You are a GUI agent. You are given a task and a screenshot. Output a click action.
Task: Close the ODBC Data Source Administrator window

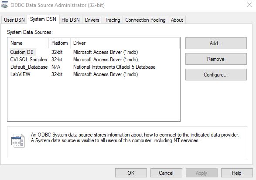[x=249, y=5]
